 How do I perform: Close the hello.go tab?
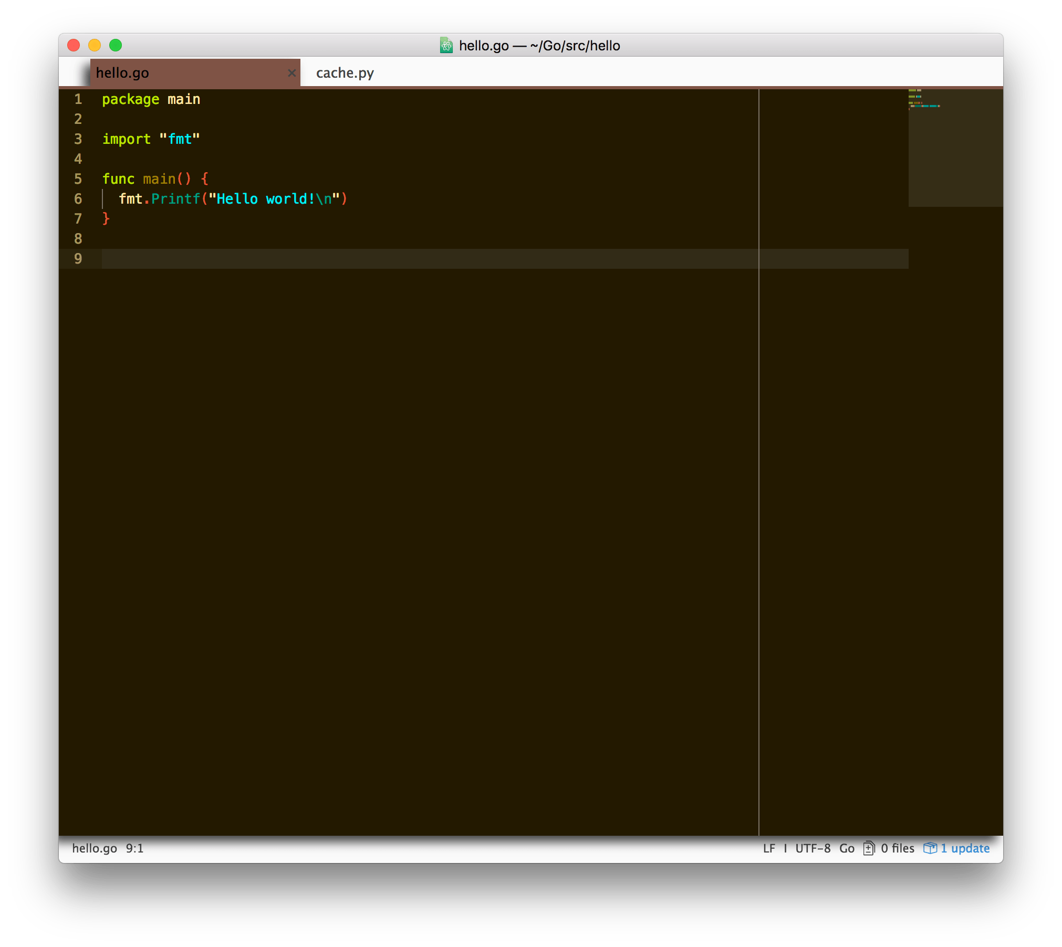click(x=291, y=73)
